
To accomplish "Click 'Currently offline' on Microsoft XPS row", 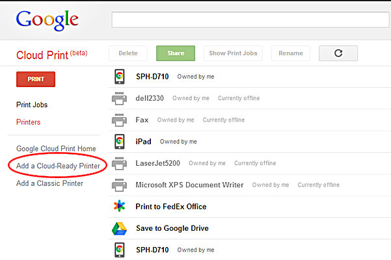I will (318, 185).
